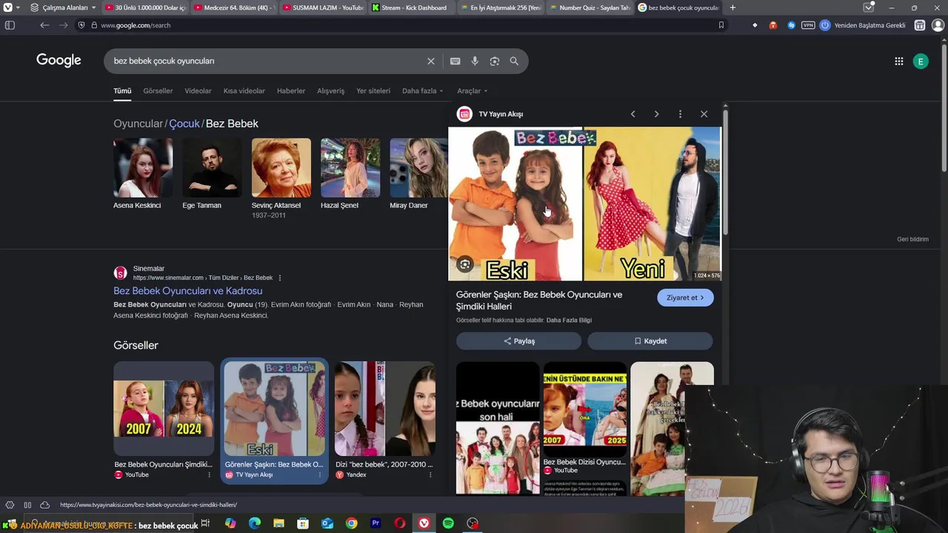Click inside the Google search input field
This screenshot has width=948, height=533.
pyautogui.click(x=267, y=61)
